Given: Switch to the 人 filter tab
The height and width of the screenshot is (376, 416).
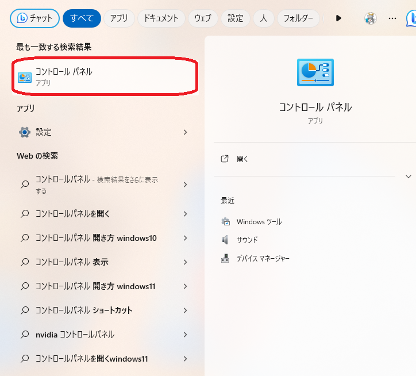Looking at the screenshot, I should [264, 18].
